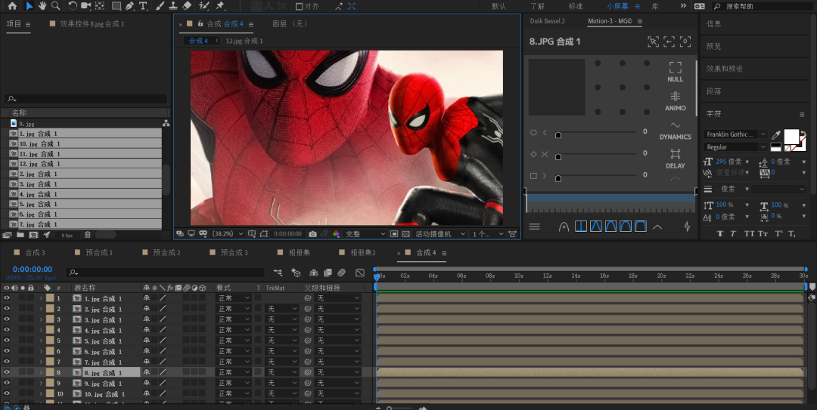Expand layer 4.jpg 合成 1 properties
817x410 pixels.
41,331
